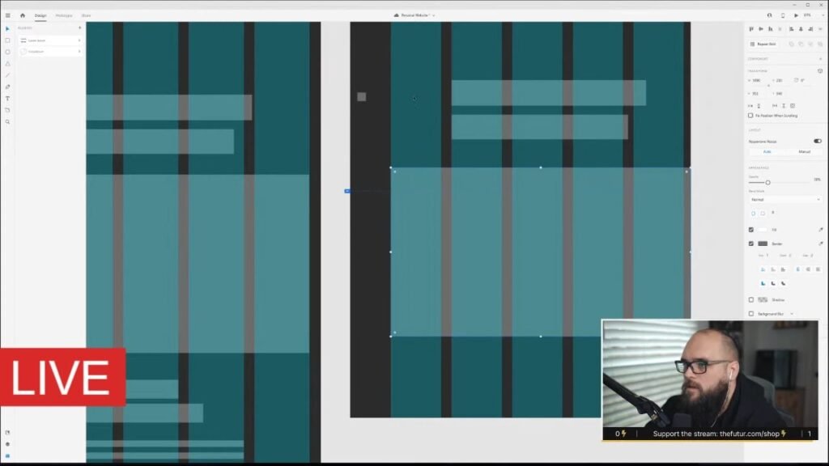Uncheck the Fill checkbox

[750, 229]
